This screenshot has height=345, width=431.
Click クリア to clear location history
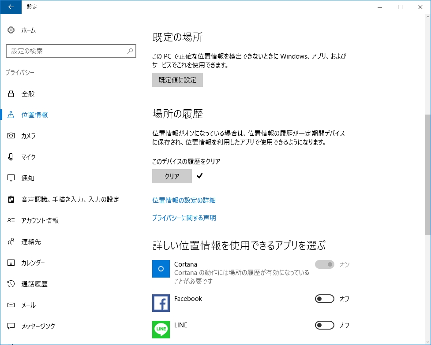(x=172, y=176)
